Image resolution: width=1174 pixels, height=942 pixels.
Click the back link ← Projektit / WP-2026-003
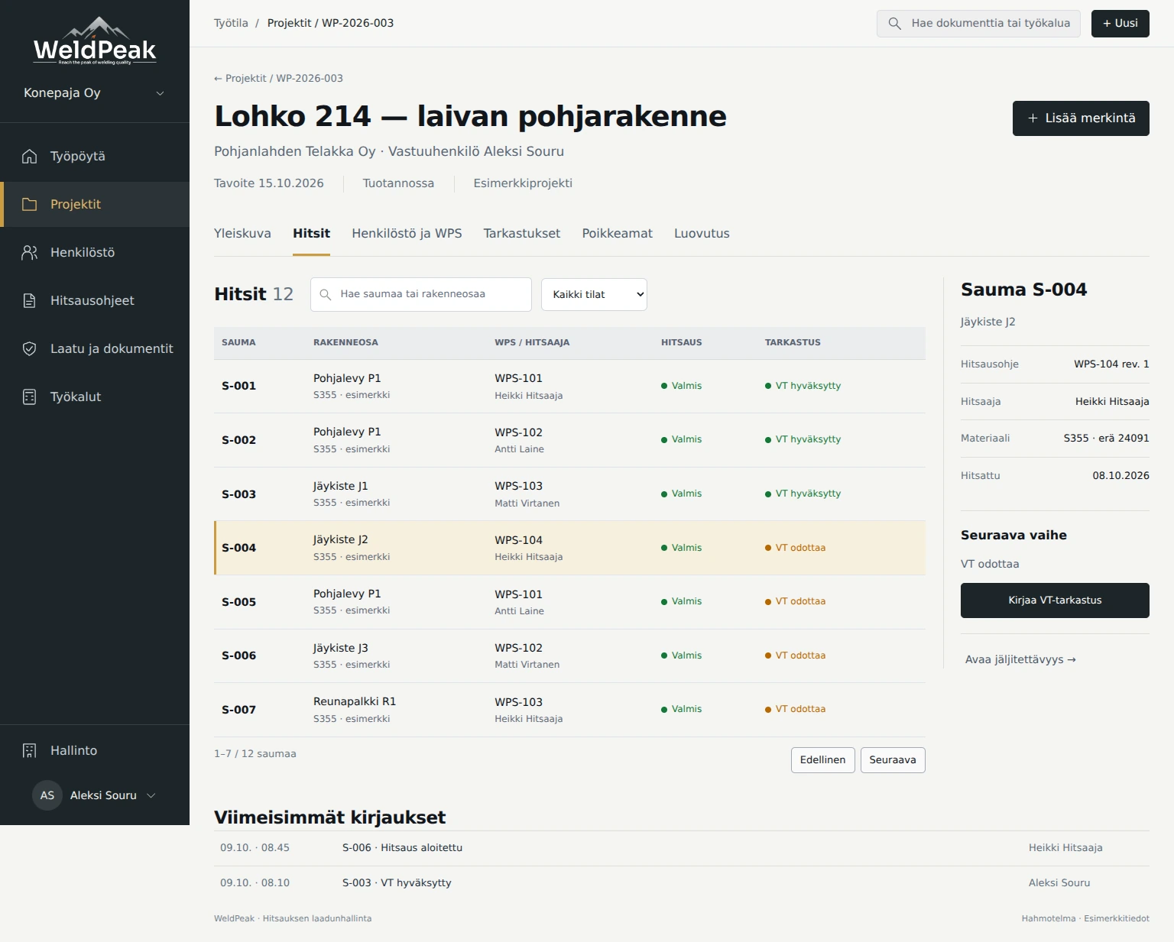[278, 79]
